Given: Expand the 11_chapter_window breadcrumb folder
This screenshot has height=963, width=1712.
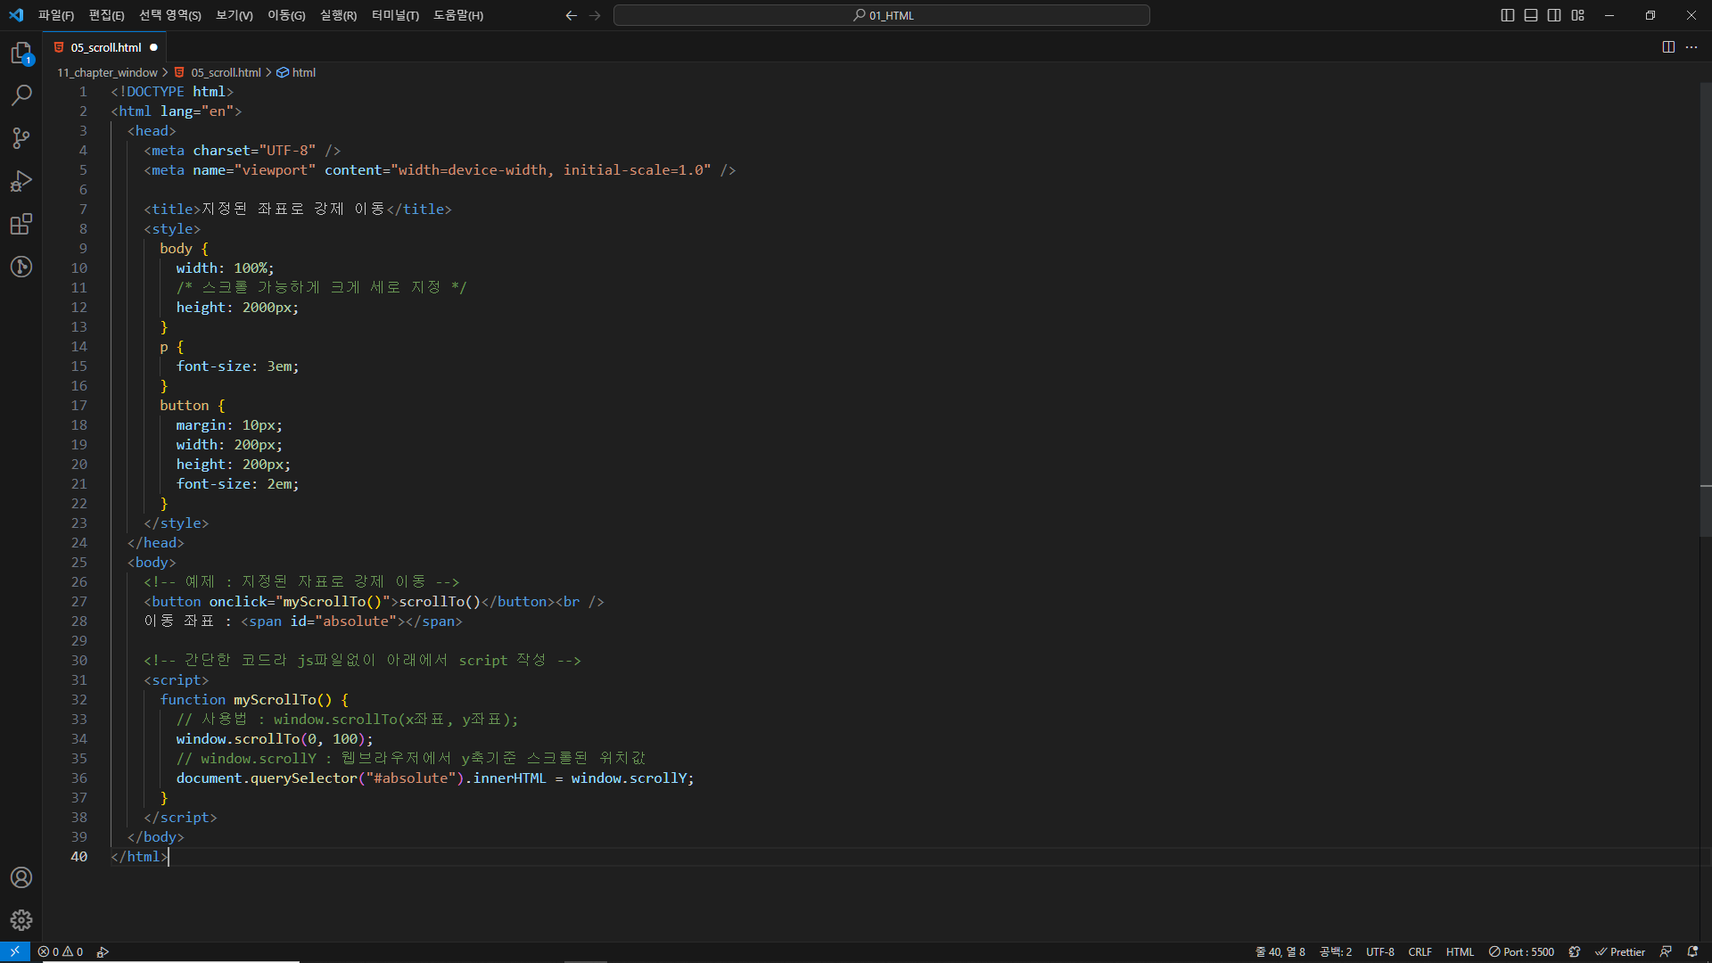Looking at the screenshot, I should tap(107, 72).
